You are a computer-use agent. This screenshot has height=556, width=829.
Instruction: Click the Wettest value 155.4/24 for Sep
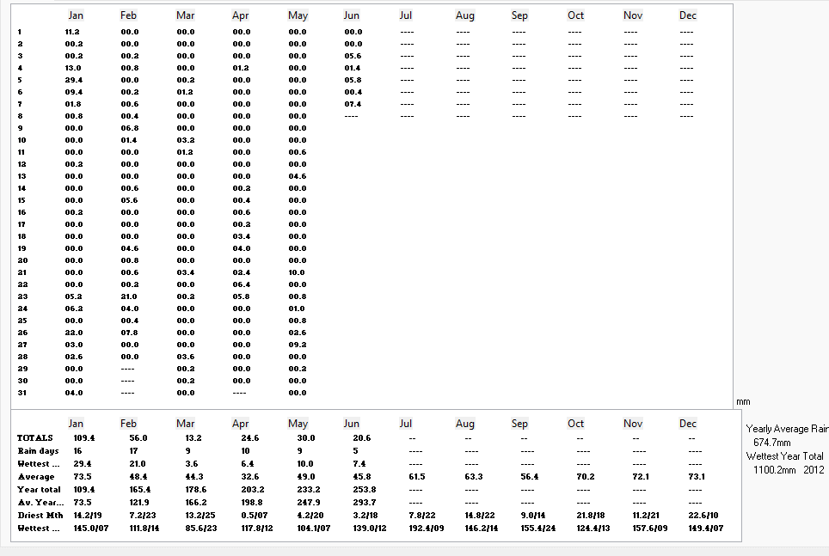[538, 528]
